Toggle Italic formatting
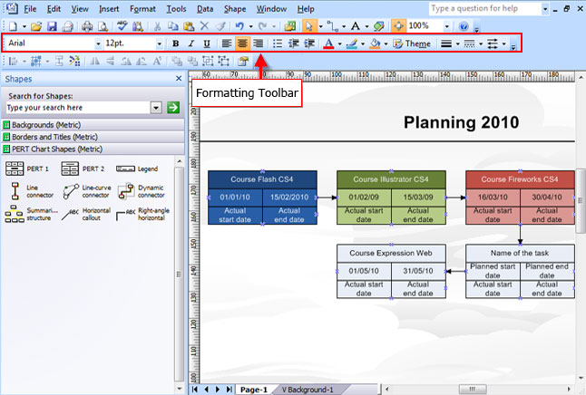The width and height of the screenshot is (586, 395). tap(191, 43)
